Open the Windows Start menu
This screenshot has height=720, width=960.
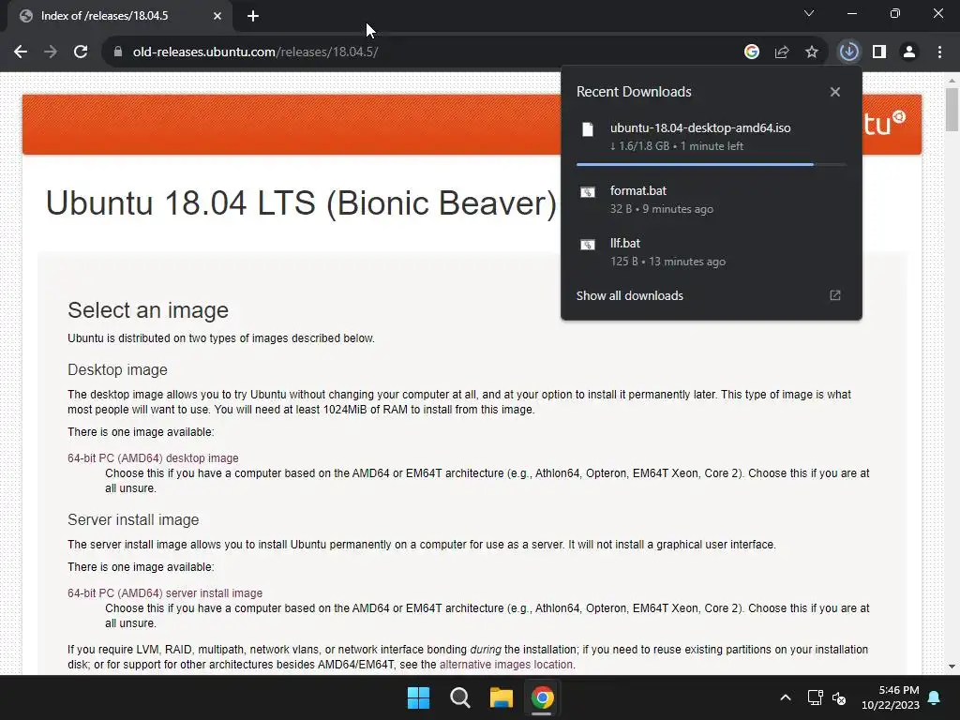click(419, 697)
